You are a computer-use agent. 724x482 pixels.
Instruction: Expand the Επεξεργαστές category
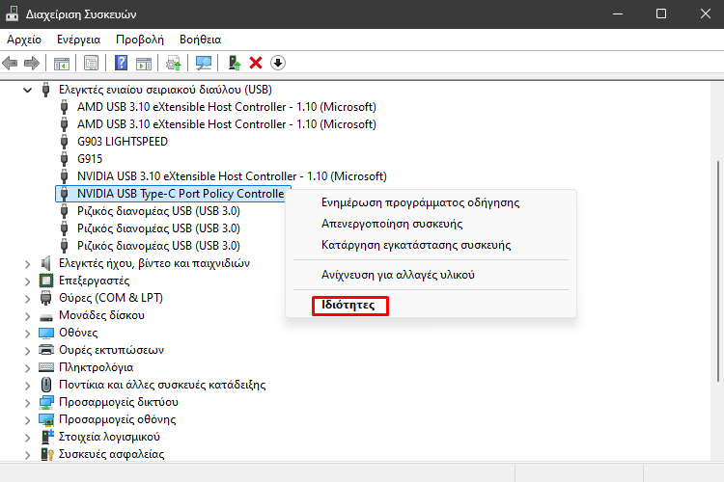pos(28,281)
